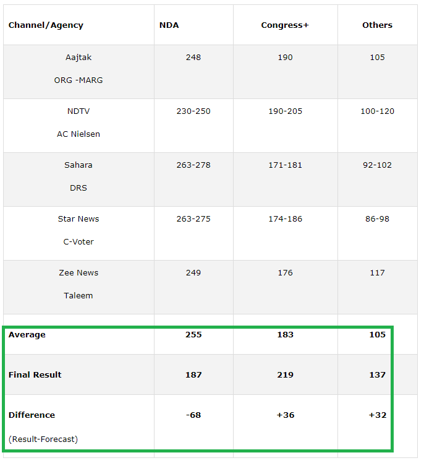
Task: Select the Star News cell text
Action: pyautogui.click(x=78, y=219)
